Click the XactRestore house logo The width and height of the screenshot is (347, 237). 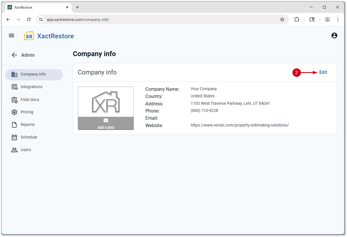29,36
